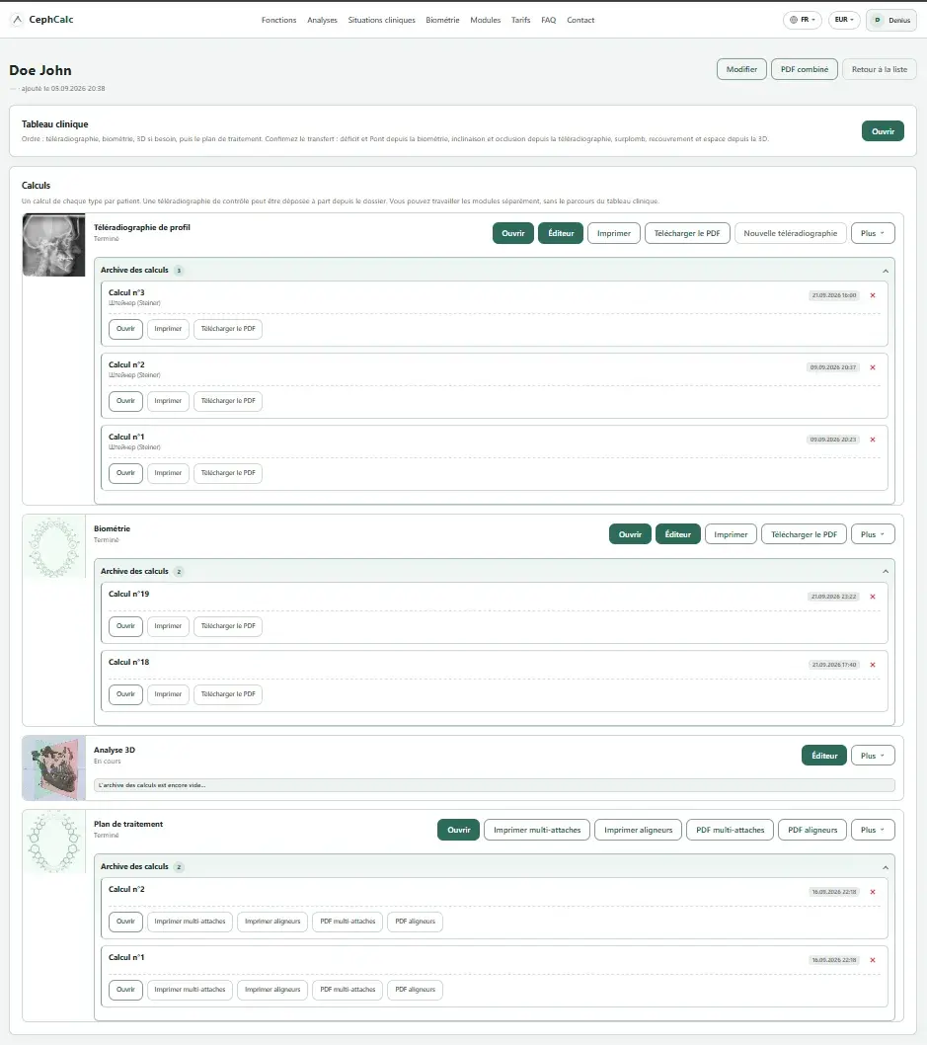The width and height of the screenshot is (927, 1045).
Task: Open Situations cliniques in the navigation bar
Action: [x=382, y=20]
